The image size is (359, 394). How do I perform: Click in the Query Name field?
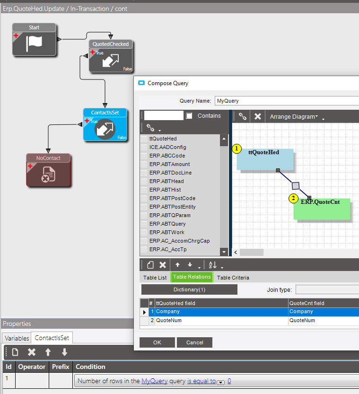click(x=287, y=101)
